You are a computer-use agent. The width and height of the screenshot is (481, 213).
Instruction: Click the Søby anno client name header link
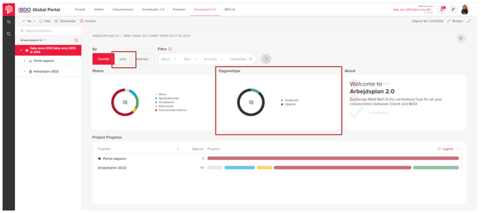point(413,9)
